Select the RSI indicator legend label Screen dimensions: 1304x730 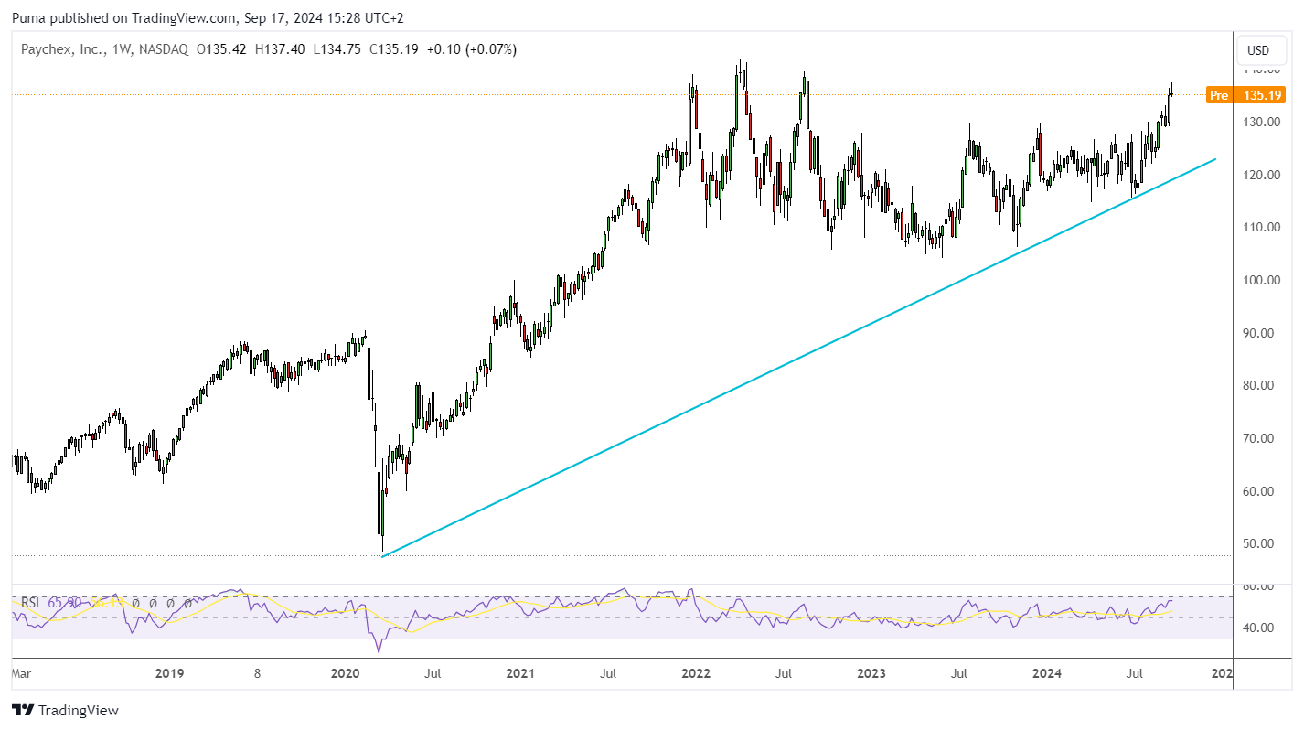(x=30, y=603)
